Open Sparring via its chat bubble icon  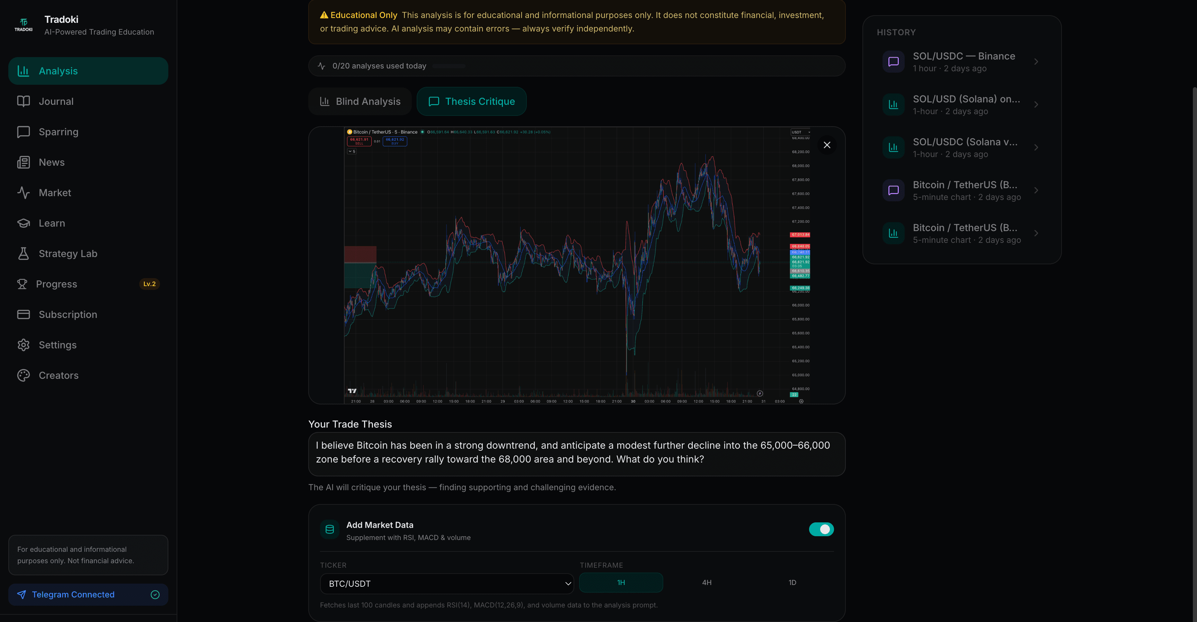click(x=23, y=132)
